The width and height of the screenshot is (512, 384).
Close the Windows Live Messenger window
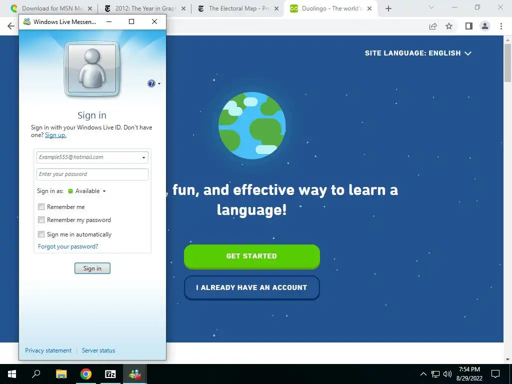(154, 21)
